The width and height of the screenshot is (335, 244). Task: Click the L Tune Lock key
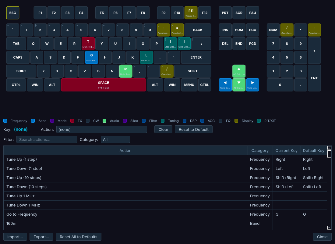point(146,57)
